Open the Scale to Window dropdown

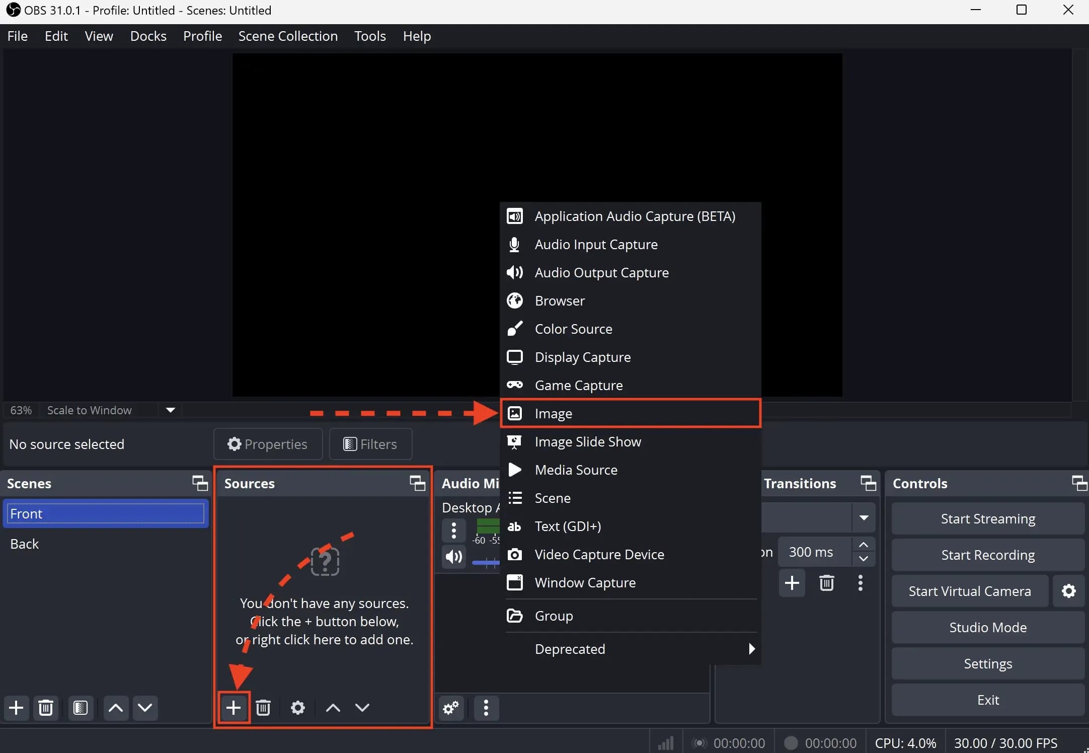pos(170,410)
